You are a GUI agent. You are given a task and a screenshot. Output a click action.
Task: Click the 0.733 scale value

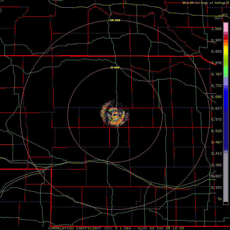pyautogui.click(x=216, y=86)
